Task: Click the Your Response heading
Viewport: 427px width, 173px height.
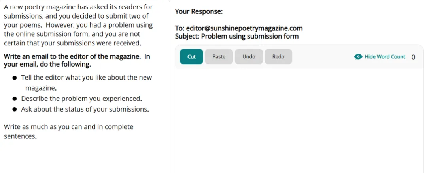Action: 199,11
